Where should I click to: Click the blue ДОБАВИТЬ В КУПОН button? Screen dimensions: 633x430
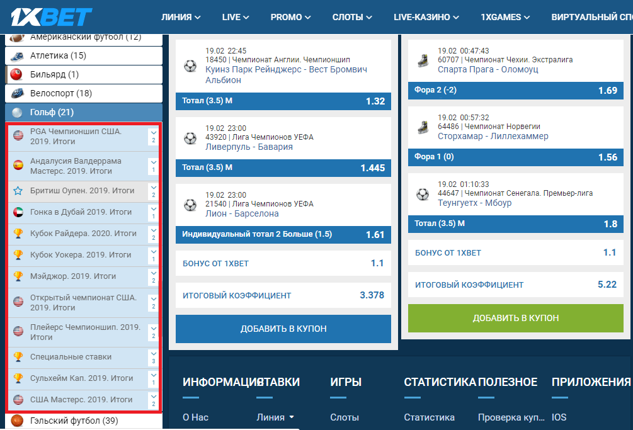[283, 329]
